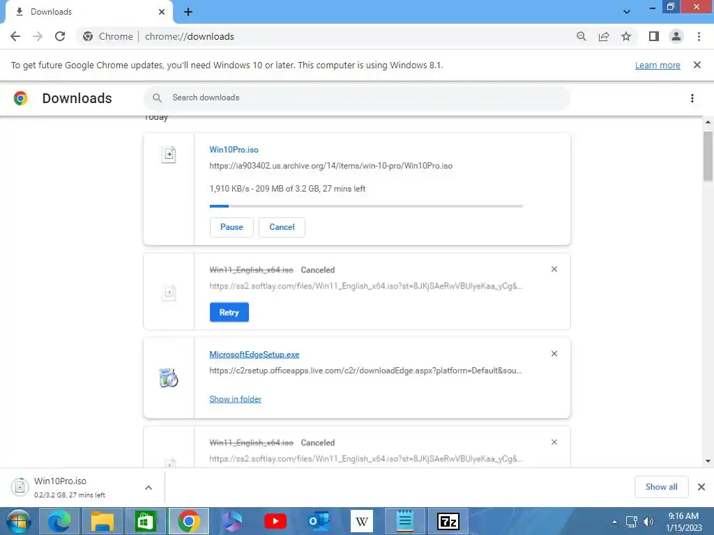Expand Win10Pro.iso download shelf options chevron
This screenshot has width=714, height=535.
point(149,488)
